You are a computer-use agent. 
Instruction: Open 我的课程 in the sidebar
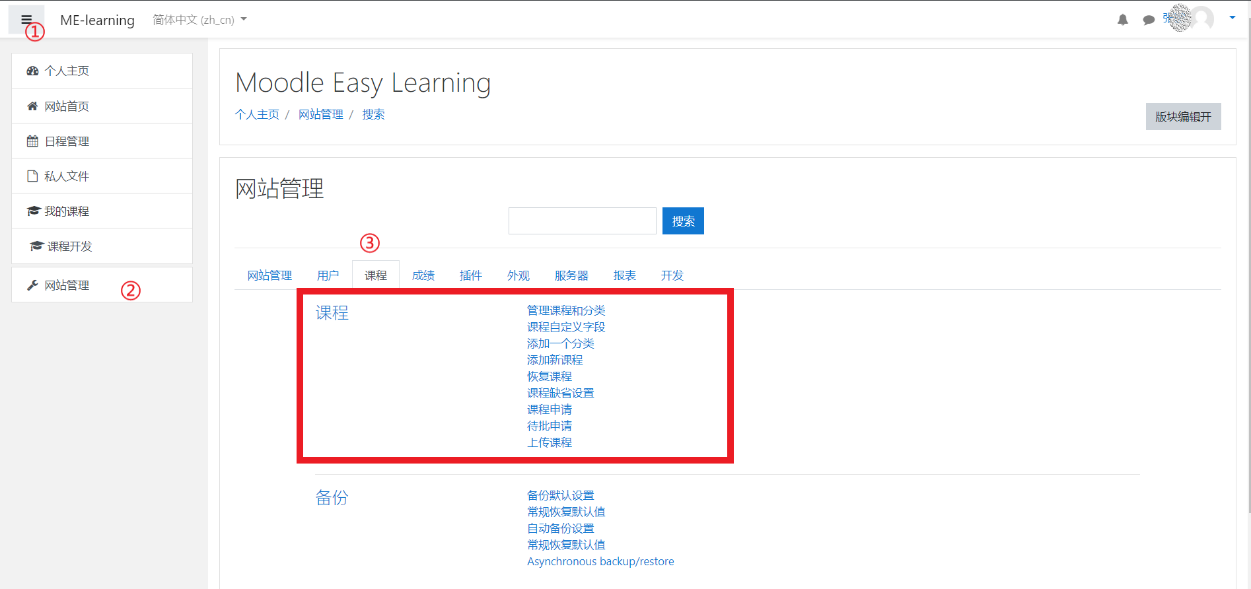point(102,211)
